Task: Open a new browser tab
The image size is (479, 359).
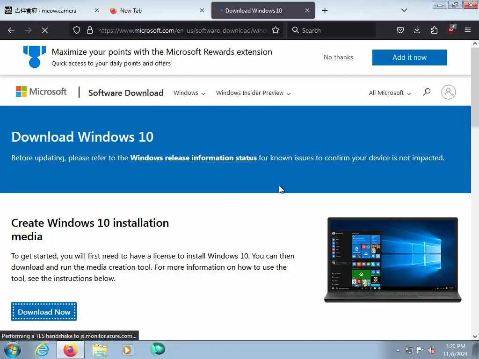Action: pyautogui.click(x=325, y=11)
